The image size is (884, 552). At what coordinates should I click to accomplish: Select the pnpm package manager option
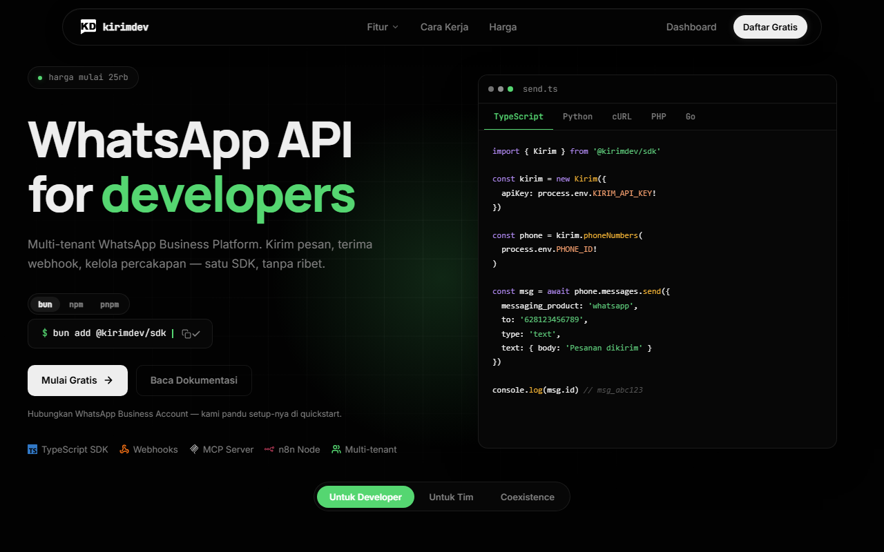[x=109, y=304]
